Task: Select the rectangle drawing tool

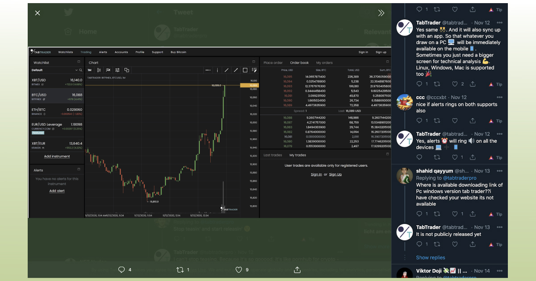Action: (x=245, y=70)
